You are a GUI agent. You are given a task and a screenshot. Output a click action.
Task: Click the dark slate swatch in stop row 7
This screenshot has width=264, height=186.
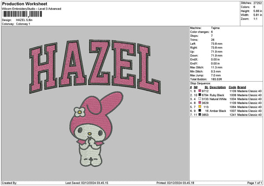tap(200, 114)
